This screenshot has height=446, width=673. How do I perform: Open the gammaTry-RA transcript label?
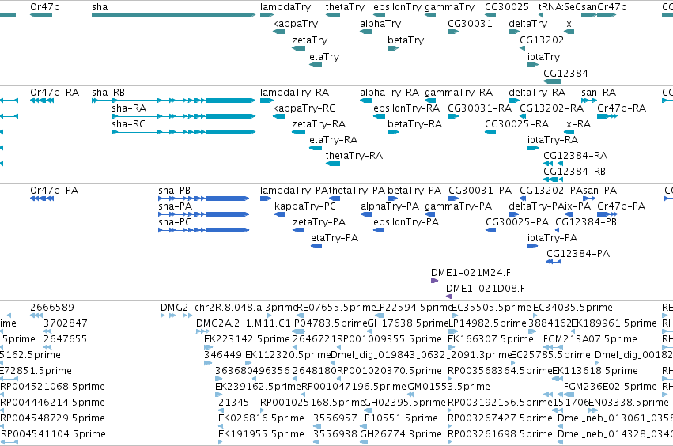click(x=459, y=93)
